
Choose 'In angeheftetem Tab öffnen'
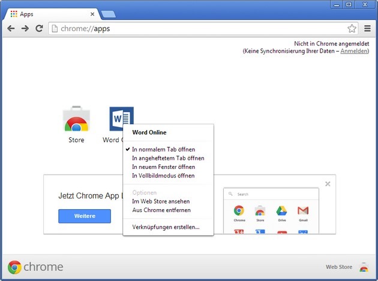point(168,158)
